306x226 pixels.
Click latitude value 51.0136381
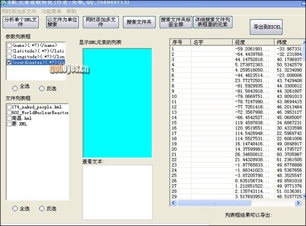[x=289, y=191]
